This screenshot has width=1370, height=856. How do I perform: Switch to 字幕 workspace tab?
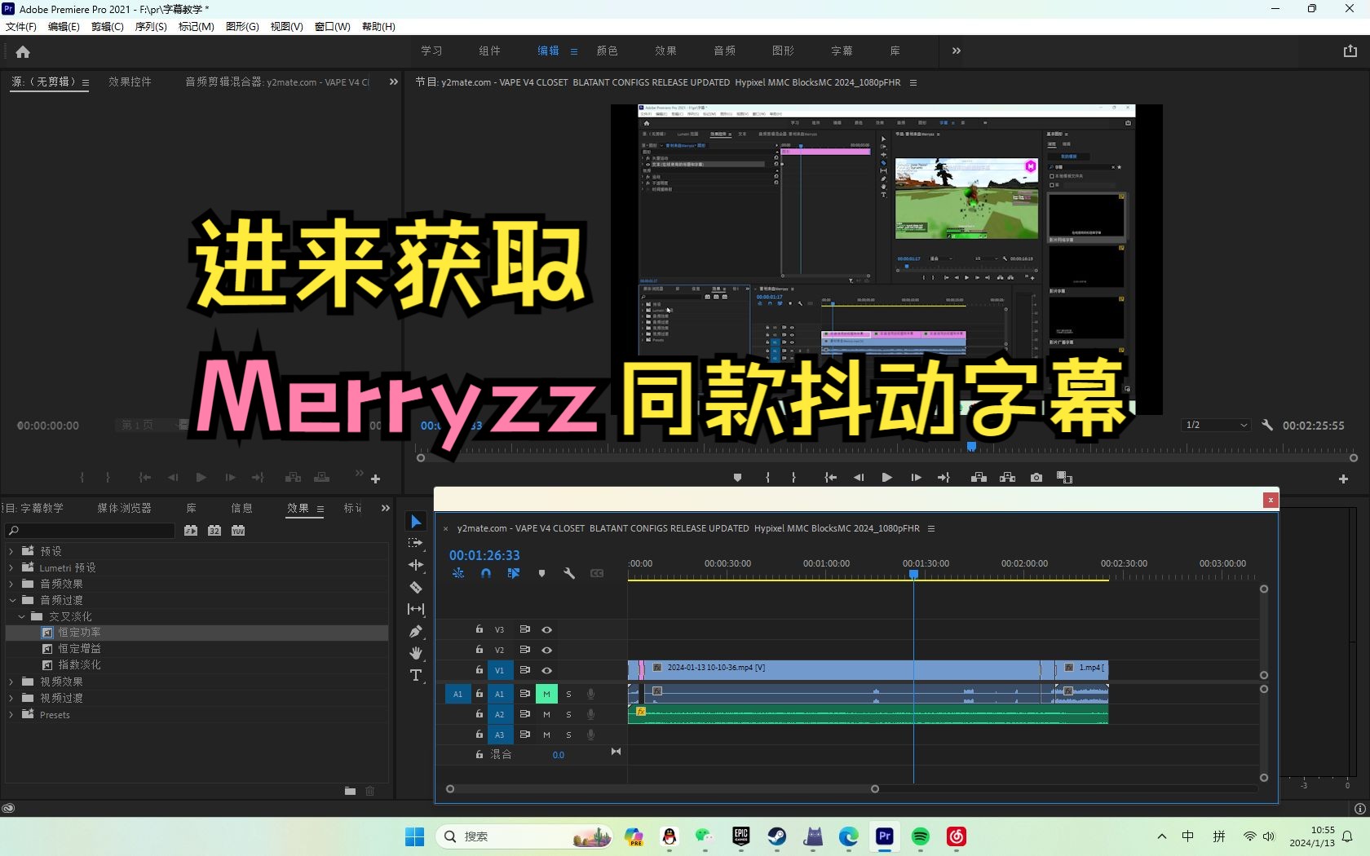click(842, 51)
